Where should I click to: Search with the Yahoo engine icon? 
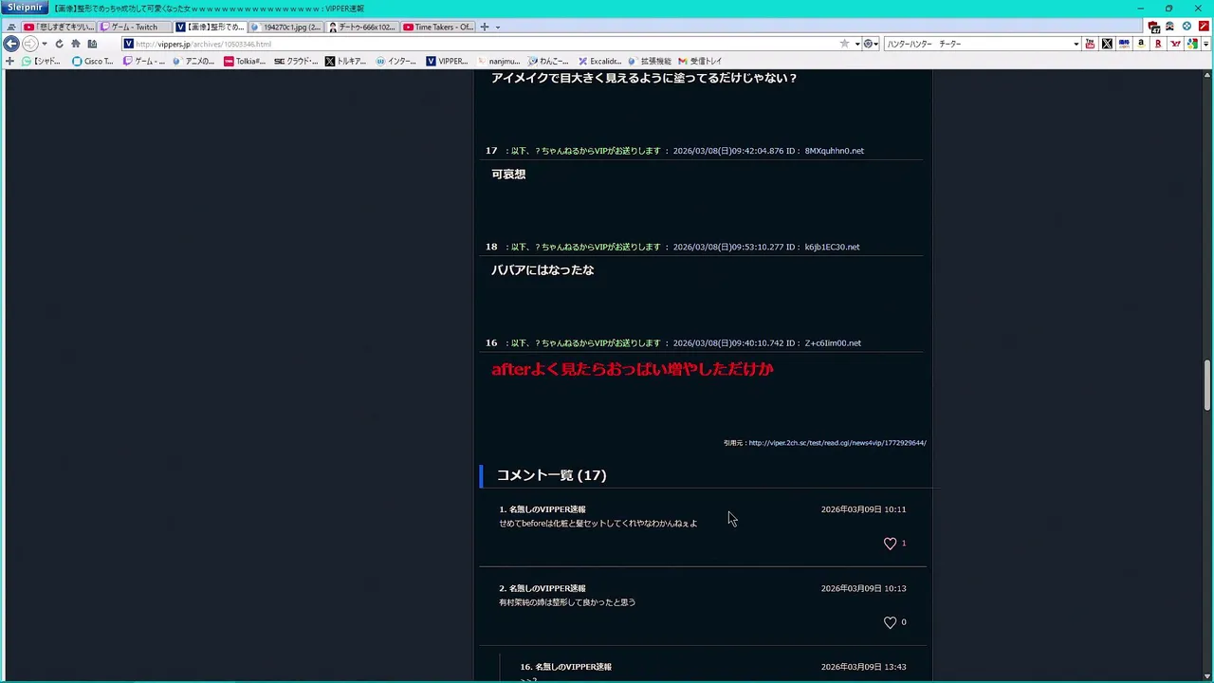[1176, 44]
